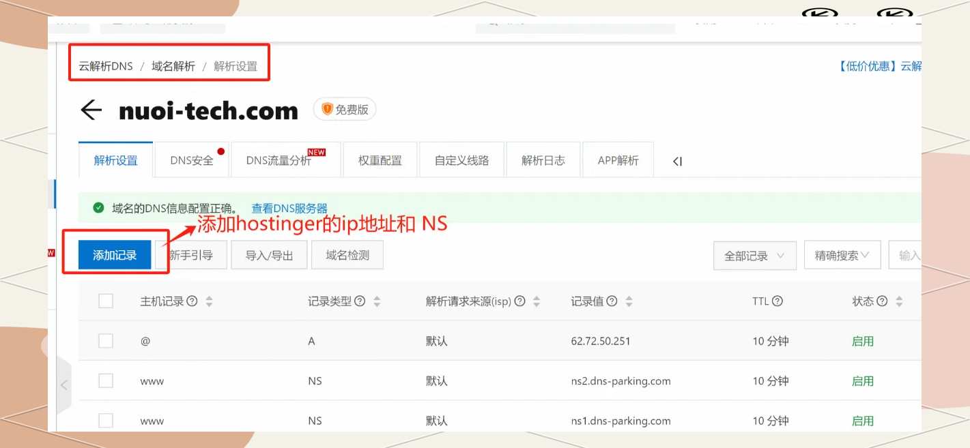Image resolution: width=970 pixels, height=448 pixels.
Task: Open the 解析日志 tab
Action: 543,160
